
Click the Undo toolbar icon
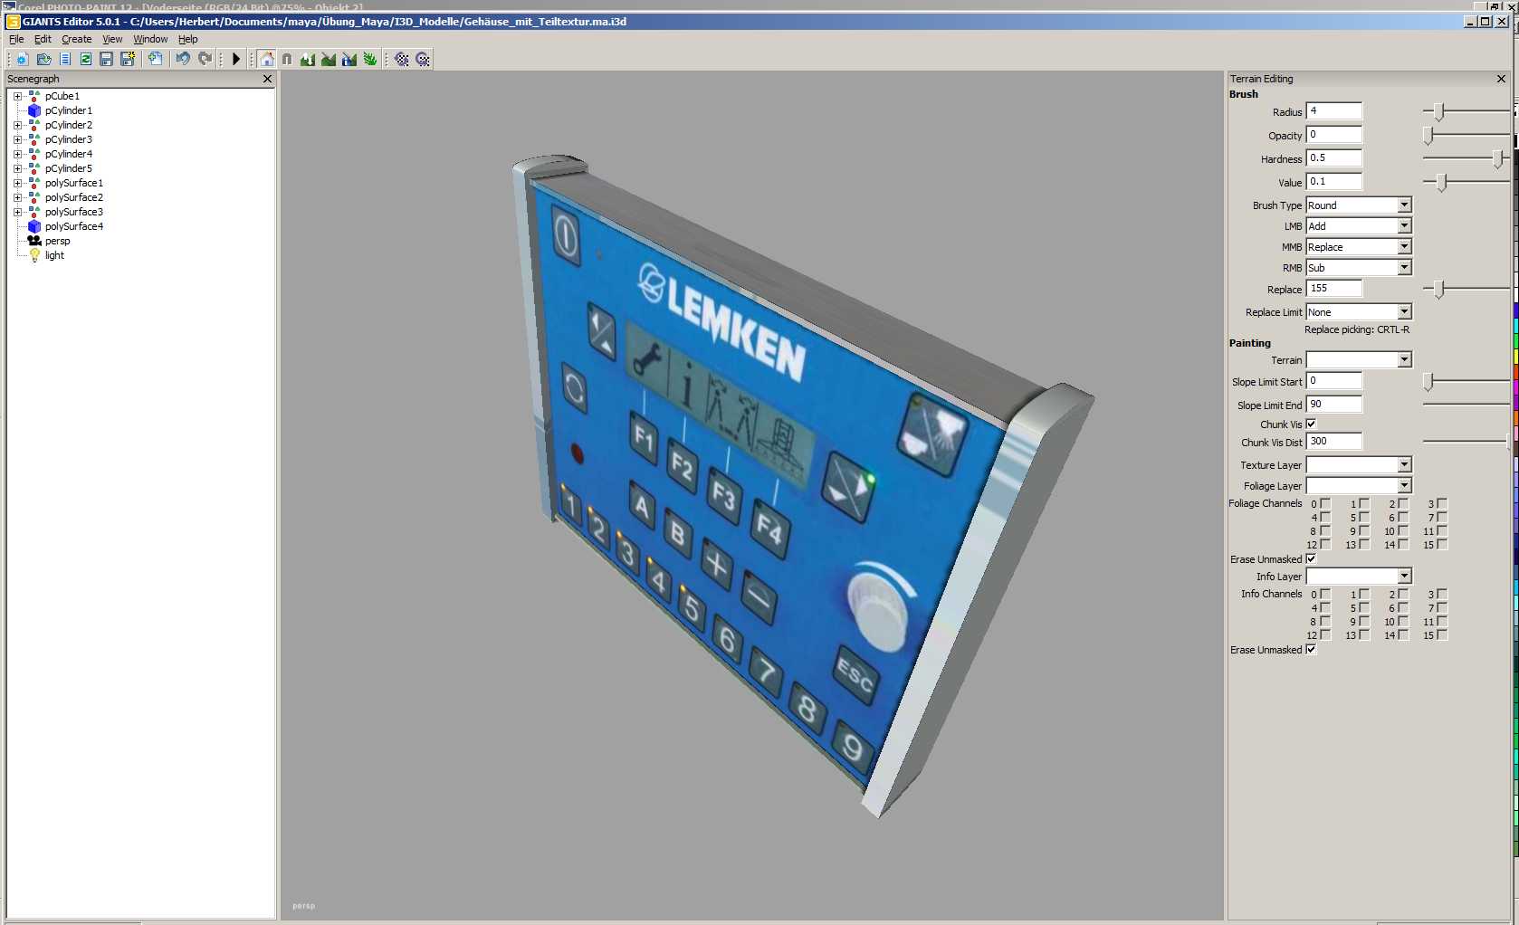(x=183, y=59)
